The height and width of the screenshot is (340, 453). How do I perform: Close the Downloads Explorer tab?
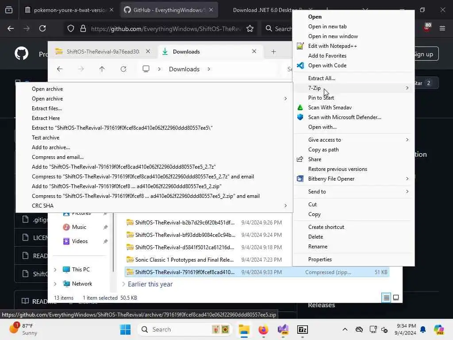254,51
